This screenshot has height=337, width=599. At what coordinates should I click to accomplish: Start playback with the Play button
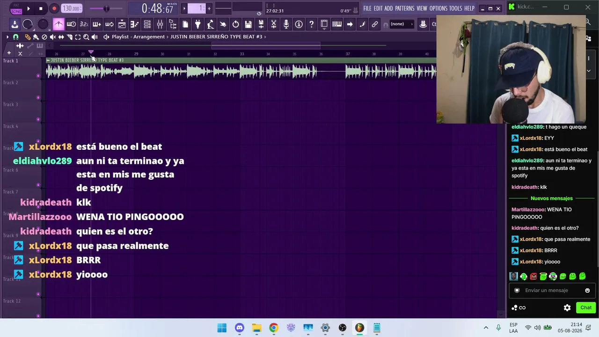point(29,8)
